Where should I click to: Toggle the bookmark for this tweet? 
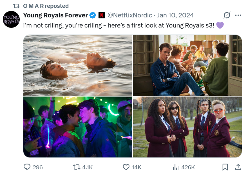(x=225, y=167)
